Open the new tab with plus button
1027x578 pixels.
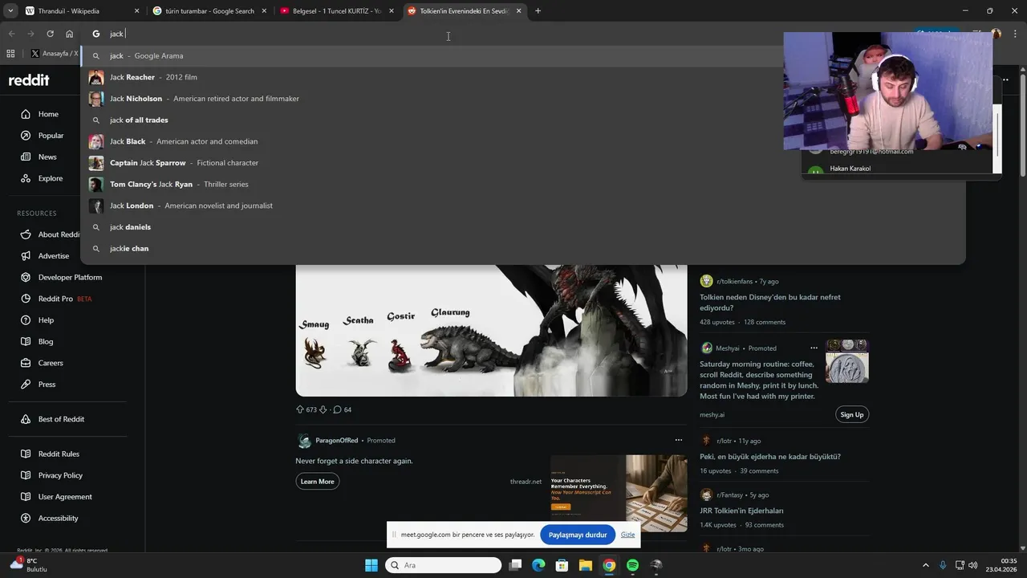tap(538, 11)
